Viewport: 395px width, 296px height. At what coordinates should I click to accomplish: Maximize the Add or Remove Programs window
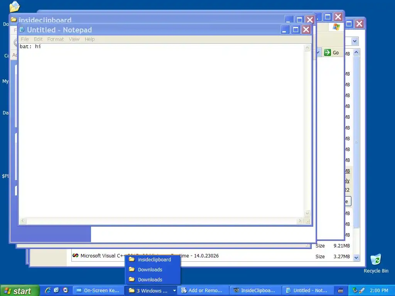(x=349, y=24)
